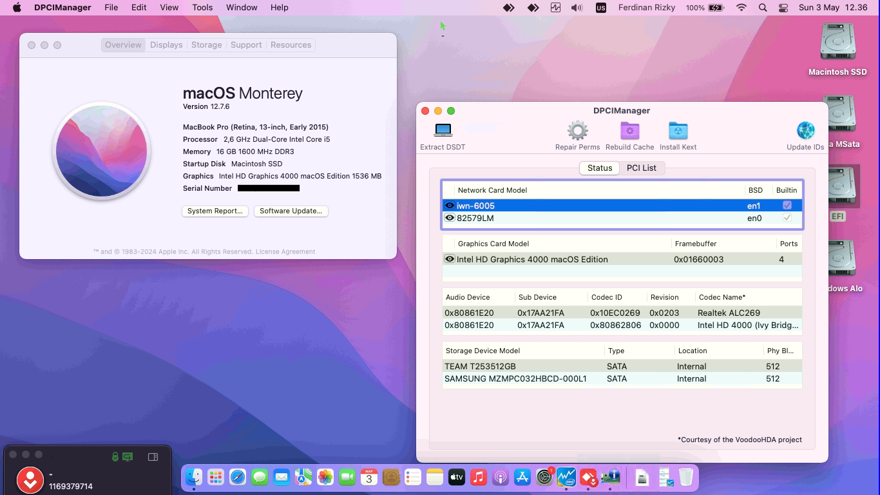The image size is (880, 495).
Task: Click the Extract DSDT toolbar icon
Action: [x=443, y=131]
